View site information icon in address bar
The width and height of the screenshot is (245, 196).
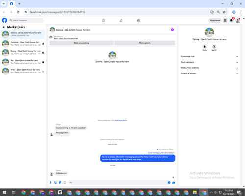[x=26, y=12]
